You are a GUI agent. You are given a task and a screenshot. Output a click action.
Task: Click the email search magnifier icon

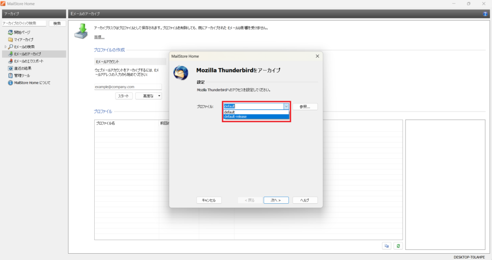(x=11, y=47)
